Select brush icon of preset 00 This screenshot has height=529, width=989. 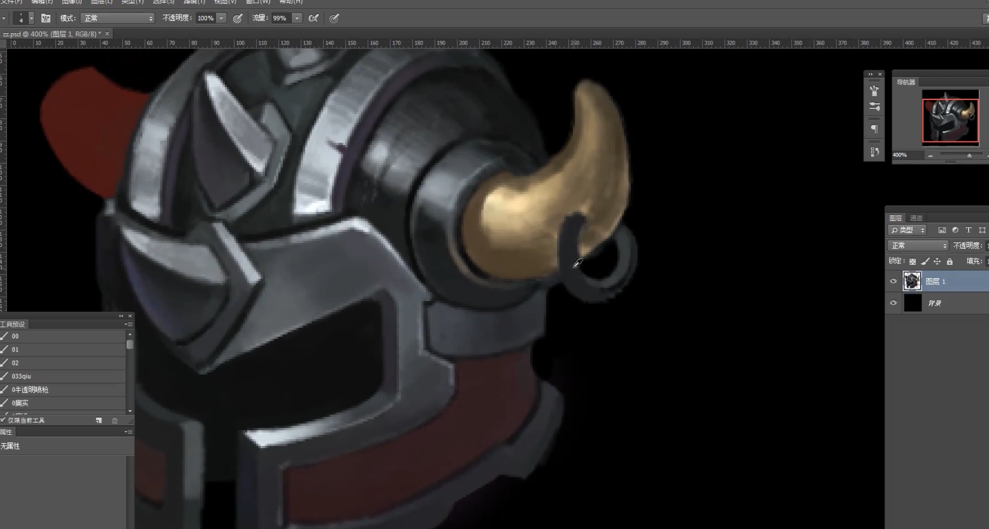coord(4,336)
